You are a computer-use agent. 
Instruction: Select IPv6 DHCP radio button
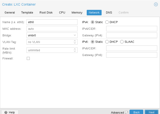click(107, 42)
